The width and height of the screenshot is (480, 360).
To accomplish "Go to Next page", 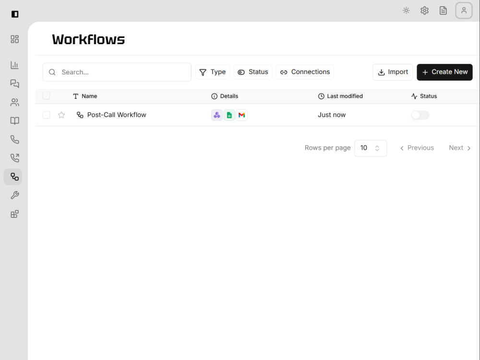I will point(459,148).
